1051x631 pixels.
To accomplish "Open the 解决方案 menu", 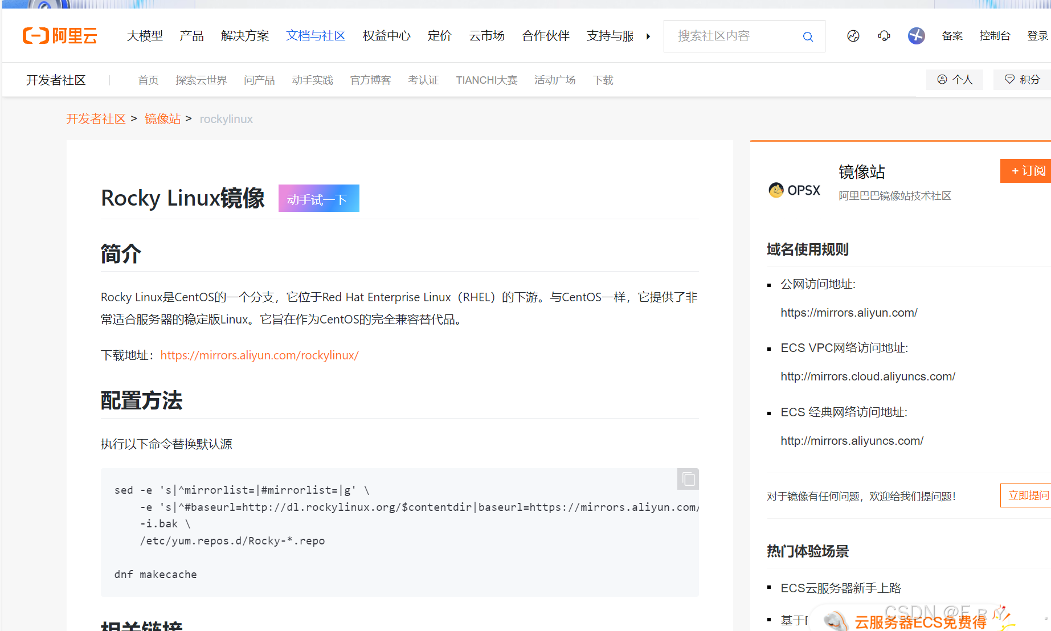I will click(245, 36).
